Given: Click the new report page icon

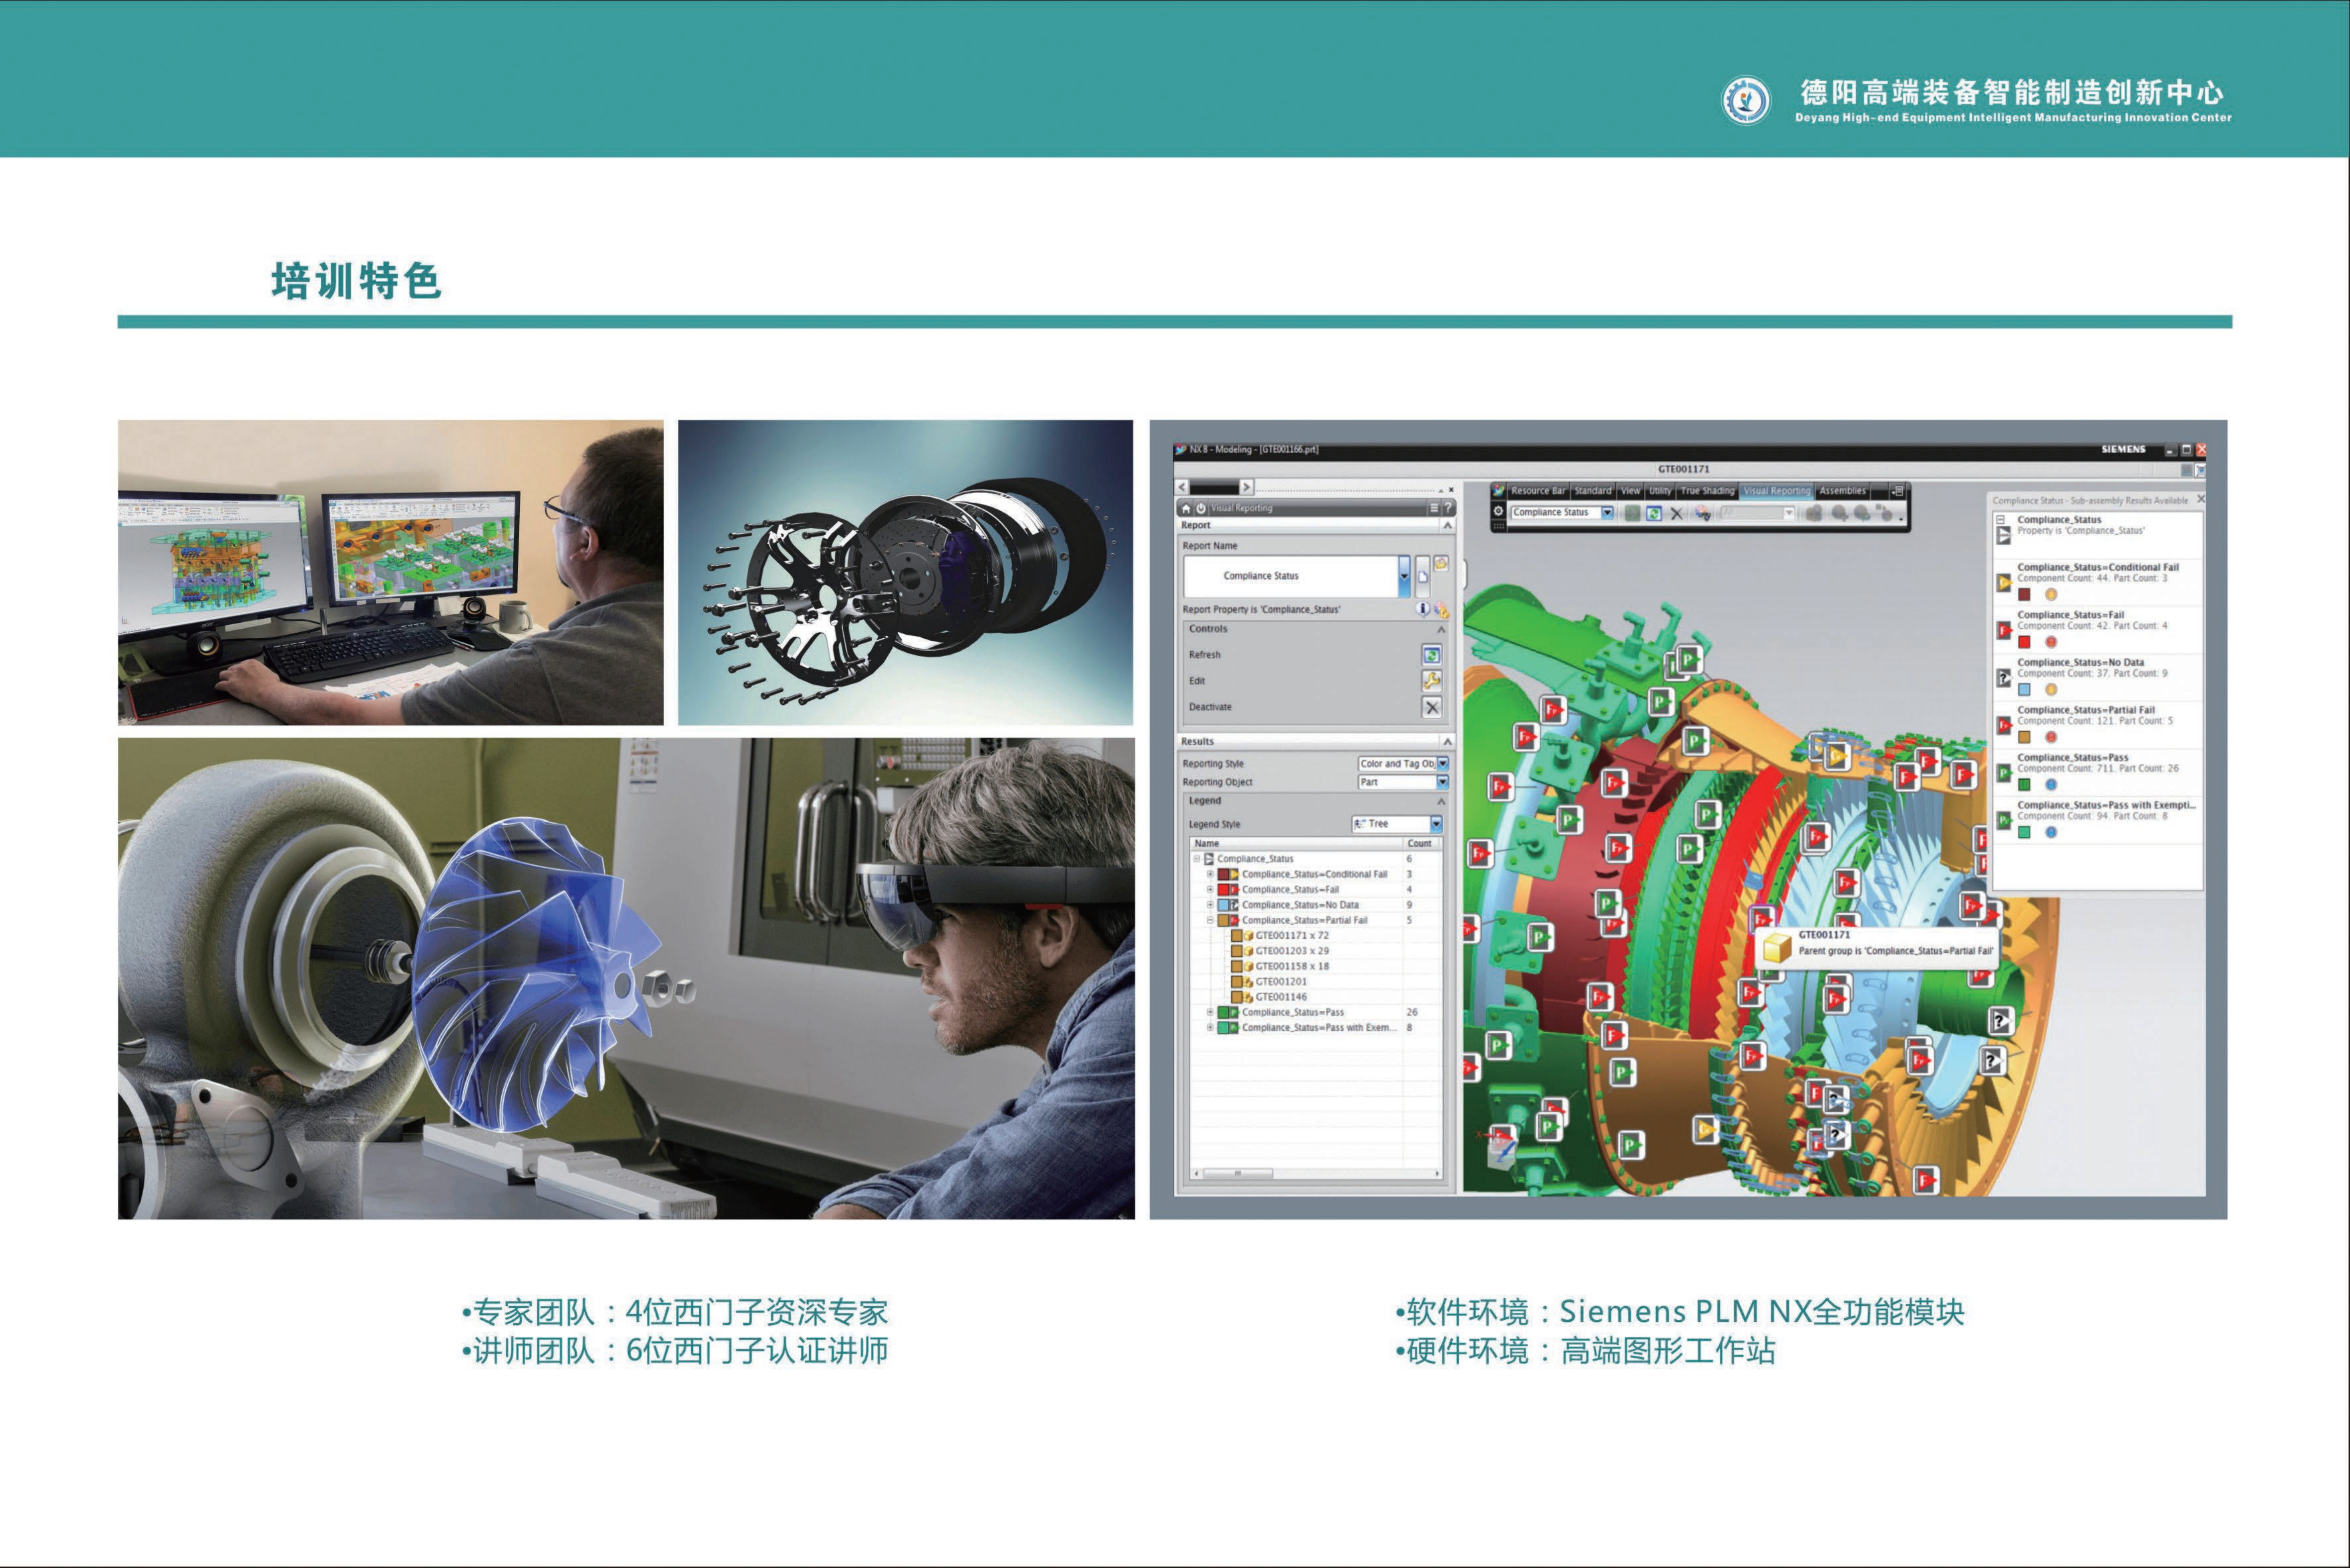Looking at the screenshot, I should pyautogui.click(x=1422, y=577).
